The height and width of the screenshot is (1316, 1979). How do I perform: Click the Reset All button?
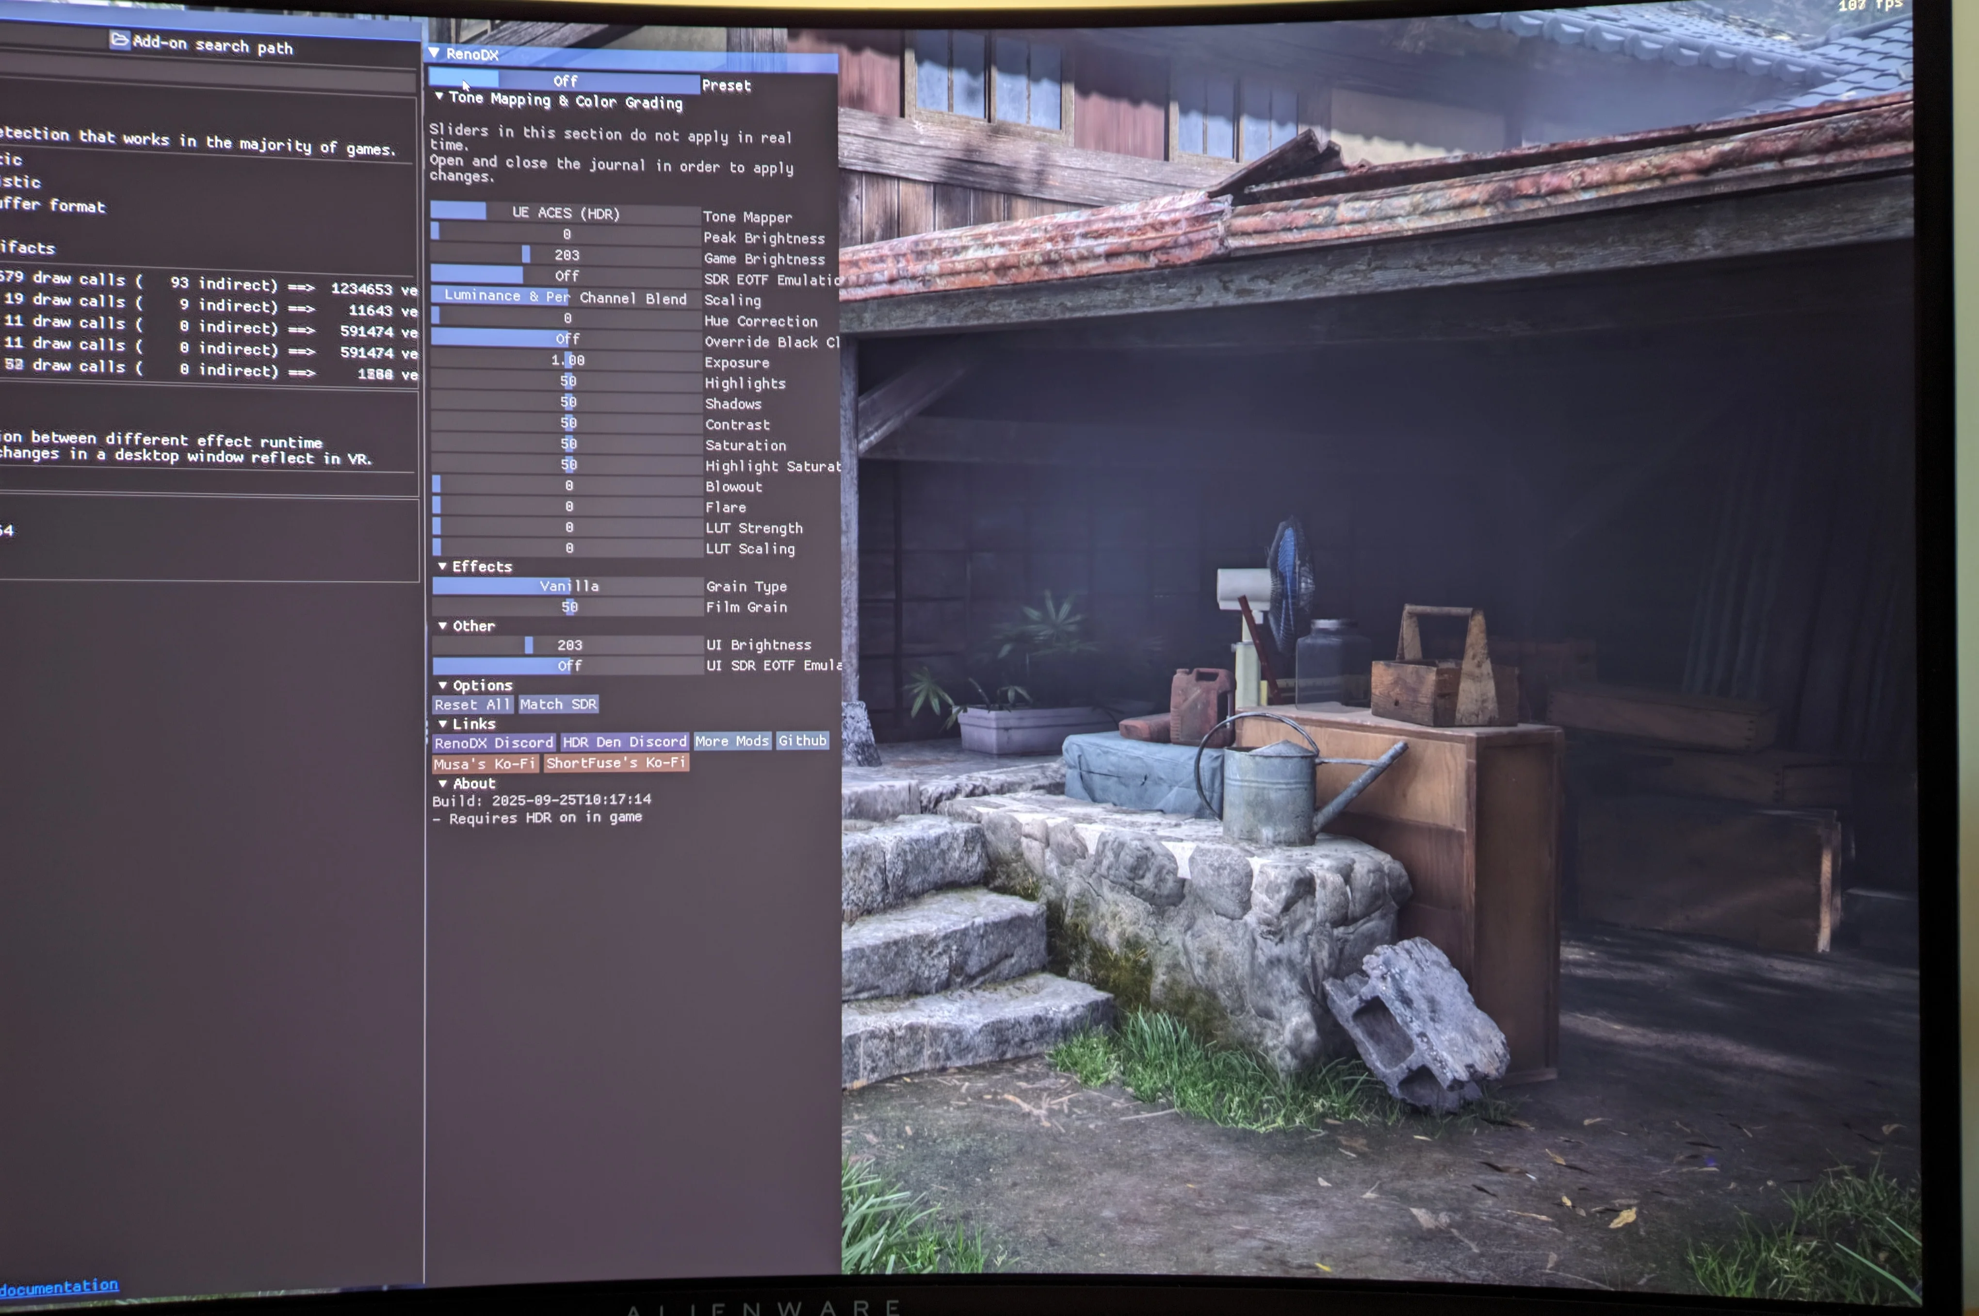click(472, 705)
